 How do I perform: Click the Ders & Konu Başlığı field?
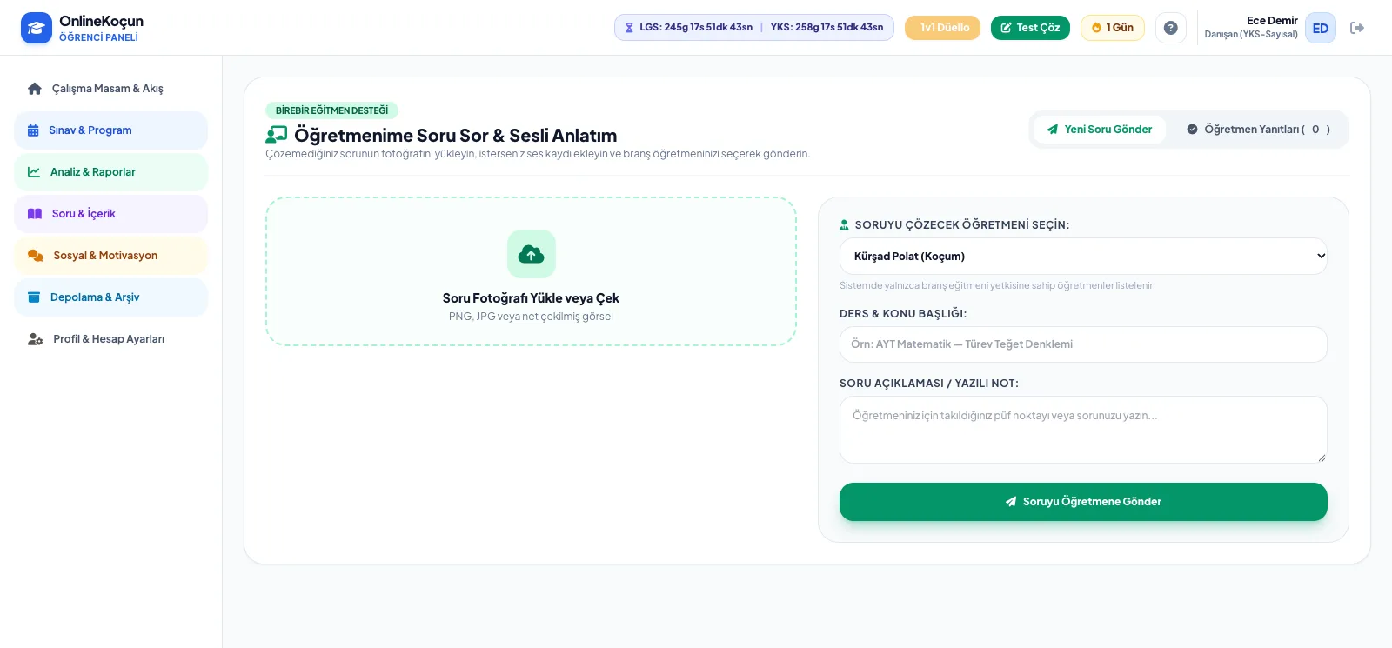1083,344
